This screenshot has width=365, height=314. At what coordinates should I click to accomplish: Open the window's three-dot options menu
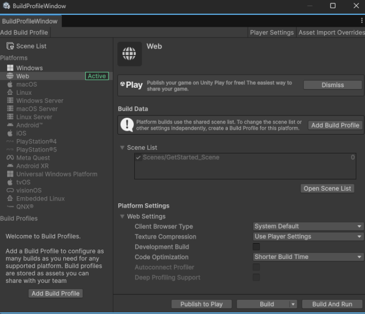(x=361, y=21)
